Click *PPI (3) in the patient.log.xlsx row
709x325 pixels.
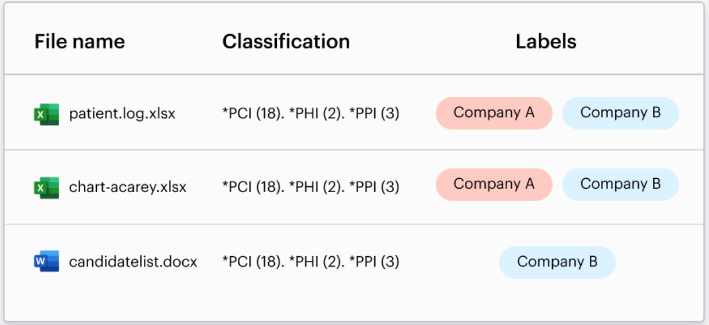[x=374, y=114]
